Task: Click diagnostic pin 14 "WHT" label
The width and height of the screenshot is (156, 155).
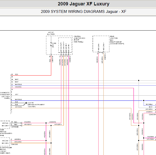Action: (17, 79)
